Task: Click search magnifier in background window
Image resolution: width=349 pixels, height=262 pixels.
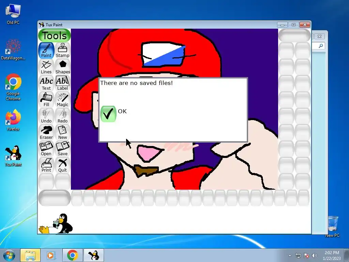Action: [x=320, y=46]
